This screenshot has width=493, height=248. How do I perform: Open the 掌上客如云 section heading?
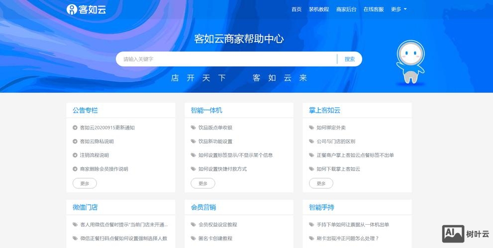click(324, 111)
